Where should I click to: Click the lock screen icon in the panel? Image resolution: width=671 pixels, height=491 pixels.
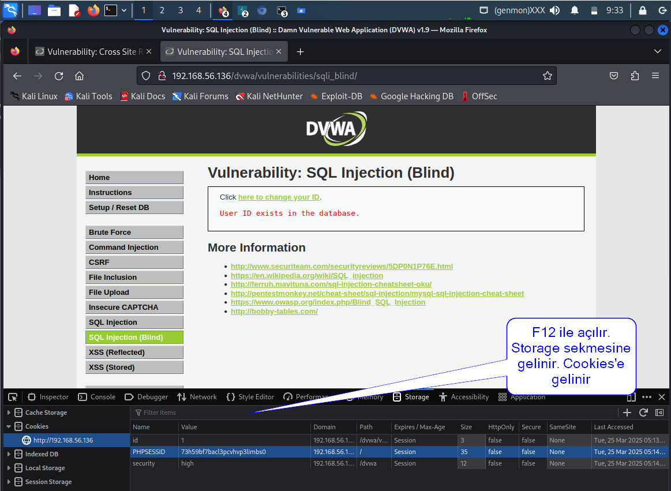click(642, 10)
